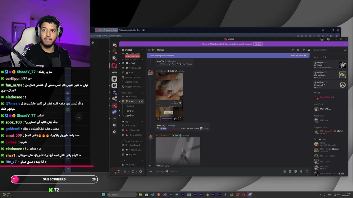Select member 'M7 | htm' under Moderator
This screenshot has width=353, height=198.
(x=330, y=120)
